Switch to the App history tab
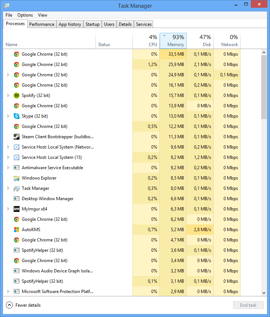270x317 pixels. coord(70,24)
